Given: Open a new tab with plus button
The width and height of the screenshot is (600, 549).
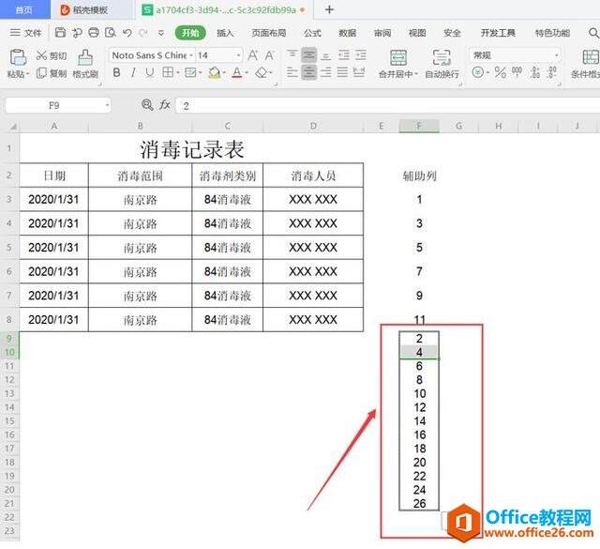Looking at the screenshot, I should click(x=329, y=9).
